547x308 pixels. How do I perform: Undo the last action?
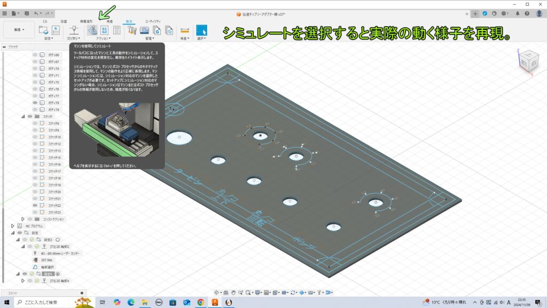point(36,13)
